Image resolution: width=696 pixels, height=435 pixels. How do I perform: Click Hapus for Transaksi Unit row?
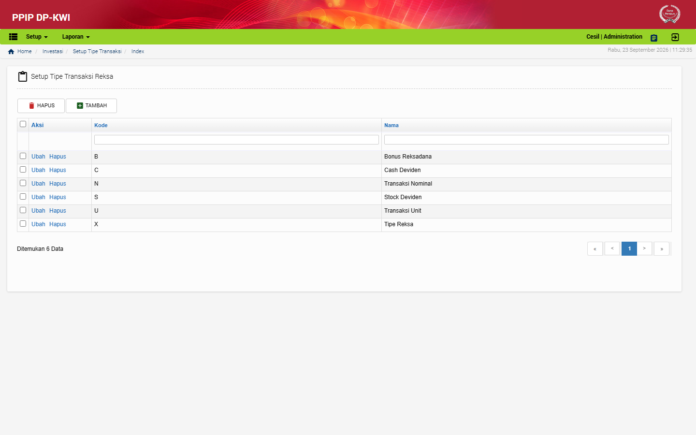(58, 211)
